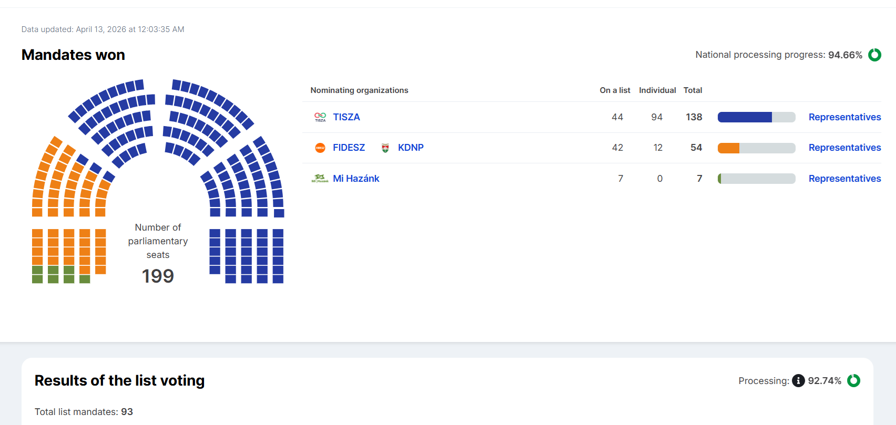Click the FIDESZ orange party logo
Screen dimensions: 896x425
[x=320, y=148]
